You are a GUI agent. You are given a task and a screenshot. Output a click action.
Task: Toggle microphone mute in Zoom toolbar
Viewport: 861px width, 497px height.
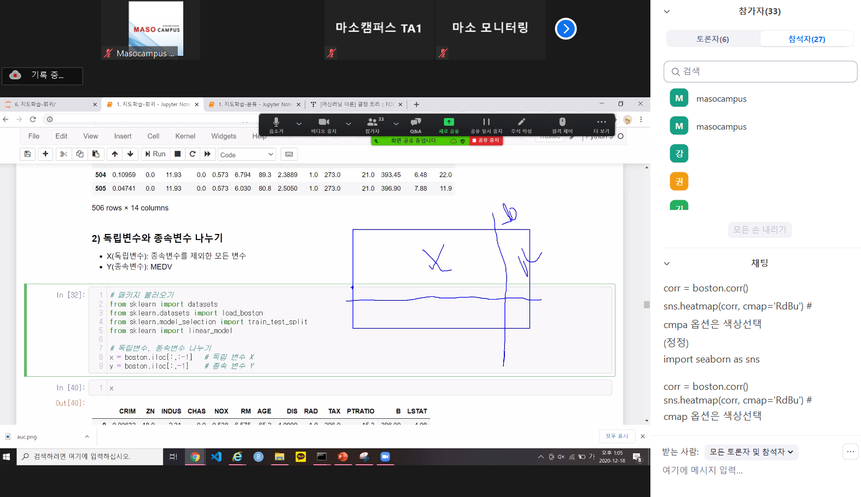click(x=276, y=125)
